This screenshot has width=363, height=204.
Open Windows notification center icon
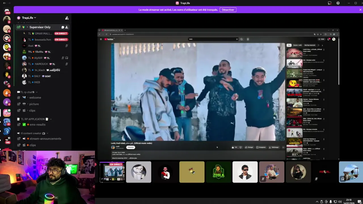point(359,202)
